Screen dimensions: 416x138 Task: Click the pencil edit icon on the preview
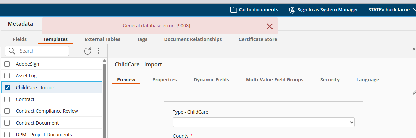click(414, 92)
